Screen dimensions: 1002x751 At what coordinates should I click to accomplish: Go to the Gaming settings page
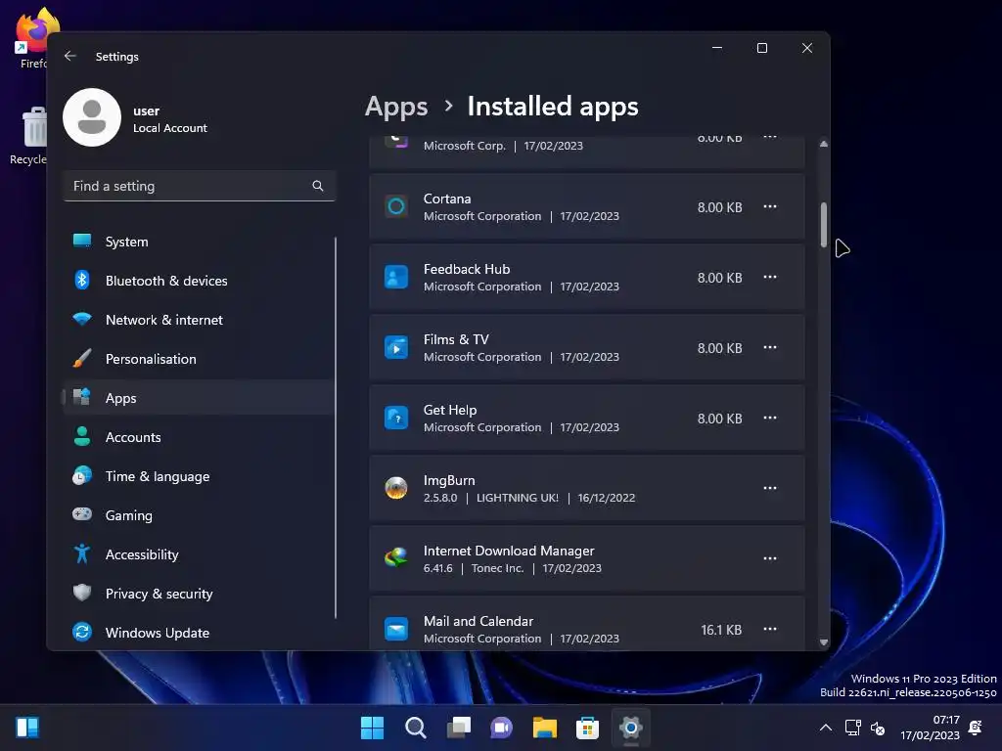pos(199,514)
